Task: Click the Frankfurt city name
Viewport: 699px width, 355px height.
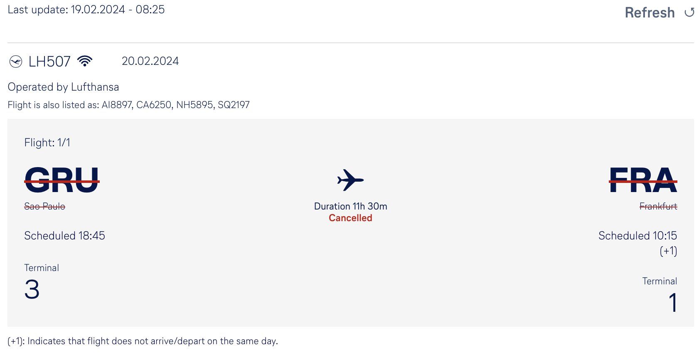Action: click(658, 206)
